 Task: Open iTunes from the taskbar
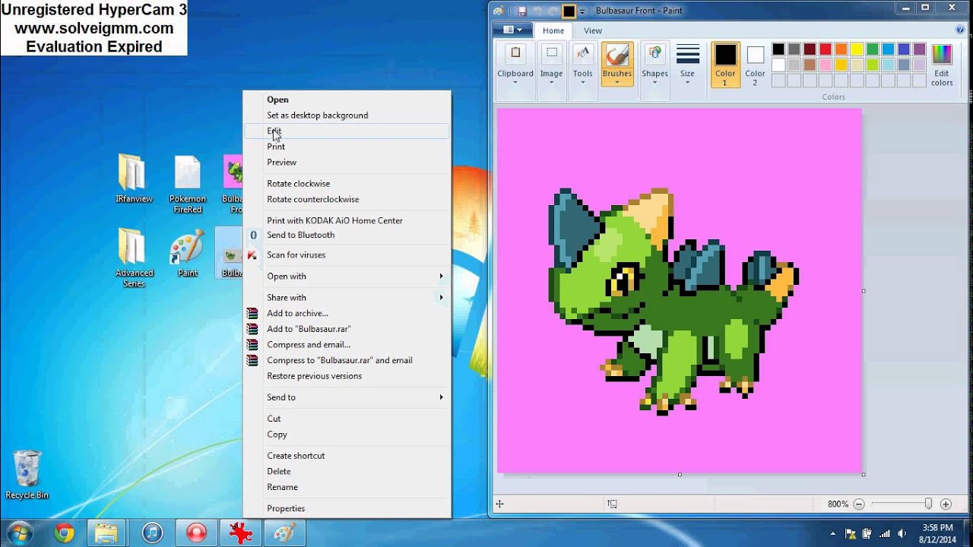(x=153, y=533)
